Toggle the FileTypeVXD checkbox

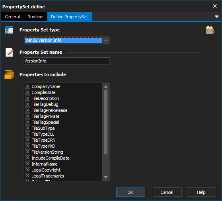click(x=27, y=146)
